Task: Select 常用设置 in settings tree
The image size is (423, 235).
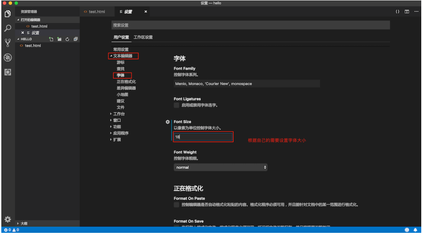Action: (x=121, y=49)
